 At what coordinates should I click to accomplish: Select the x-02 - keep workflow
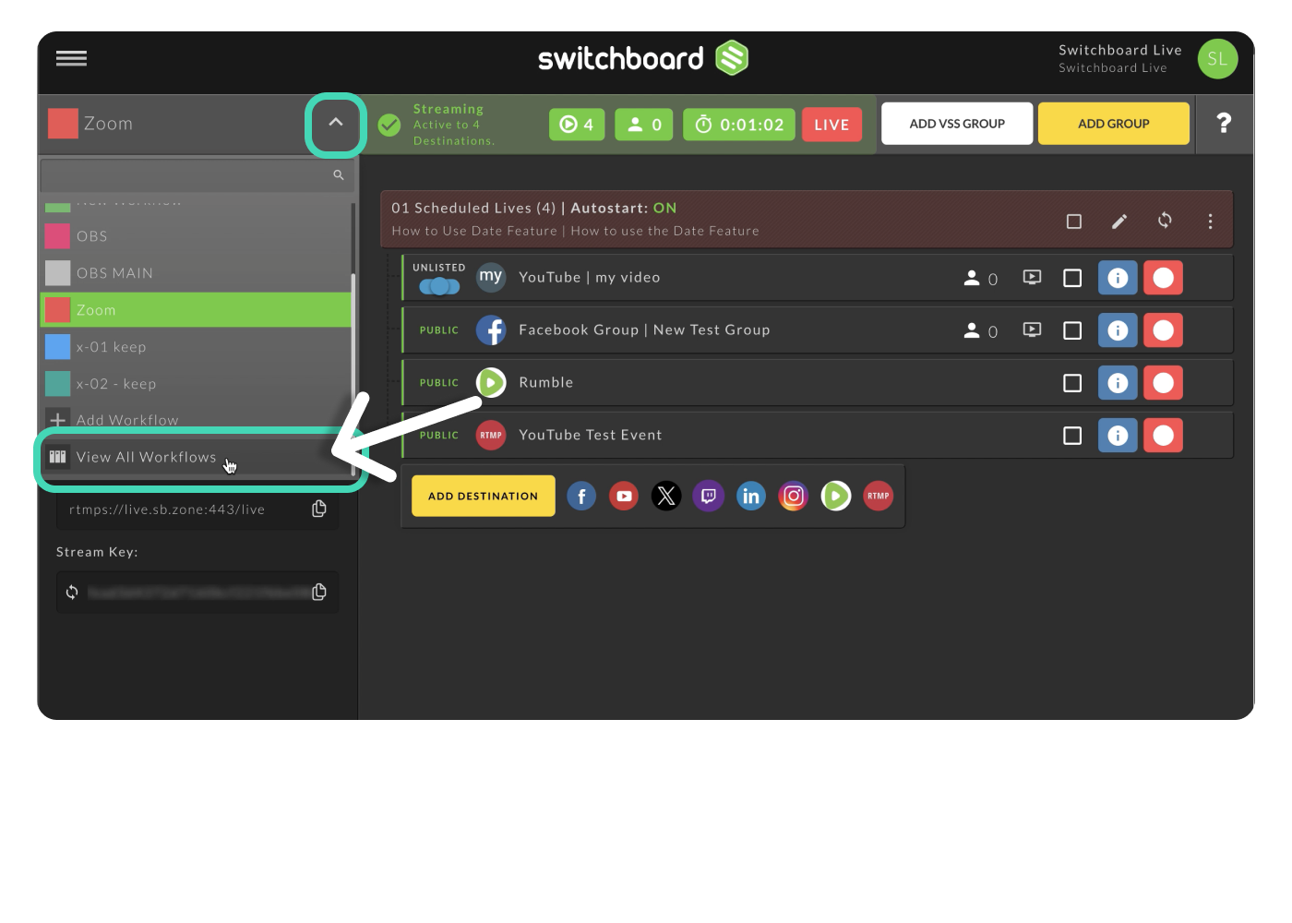click(x=196, y=384)
